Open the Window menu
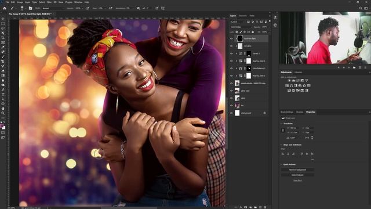This screenshot has height=209, width=371. coord(78,2)
